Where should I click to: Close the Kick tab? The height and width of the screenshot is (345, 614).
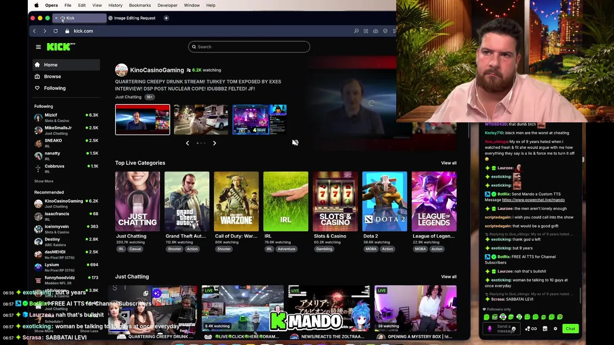56,18
